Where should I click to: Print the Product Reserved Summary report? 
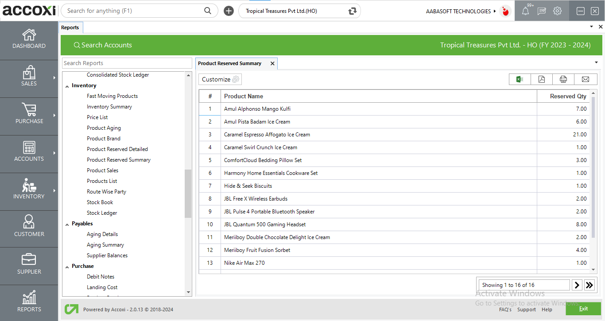pyautogui.click(x=563, y=79)
